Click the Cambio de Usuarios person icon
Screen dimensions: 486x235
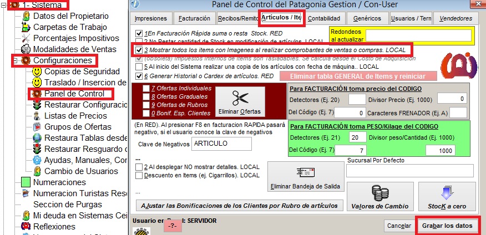coord(37,171)
